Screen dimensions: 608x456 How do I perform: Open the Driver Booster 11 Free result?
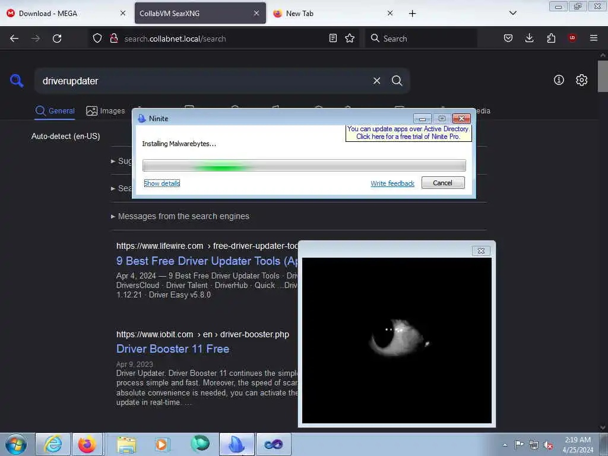(173, 349)
